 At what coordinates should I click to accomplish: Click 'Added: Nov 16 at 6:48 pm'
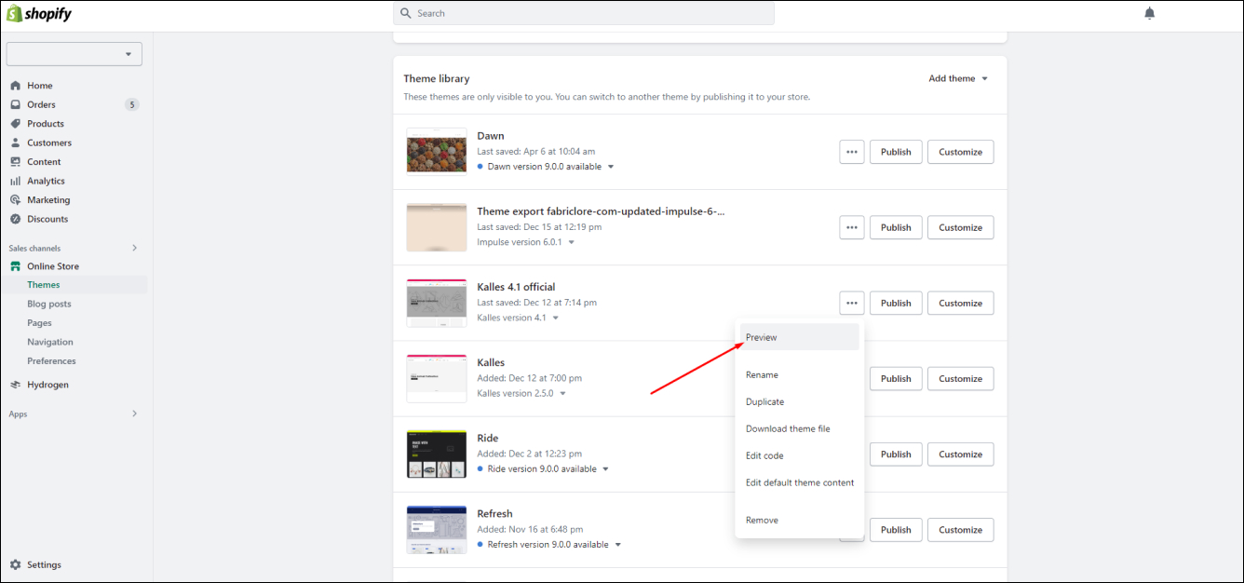[x=530, y=529]
